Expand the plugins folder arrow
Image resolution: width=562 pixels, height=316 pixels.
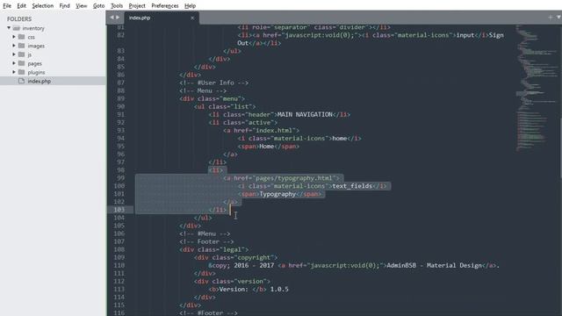[x=14, y=72]
